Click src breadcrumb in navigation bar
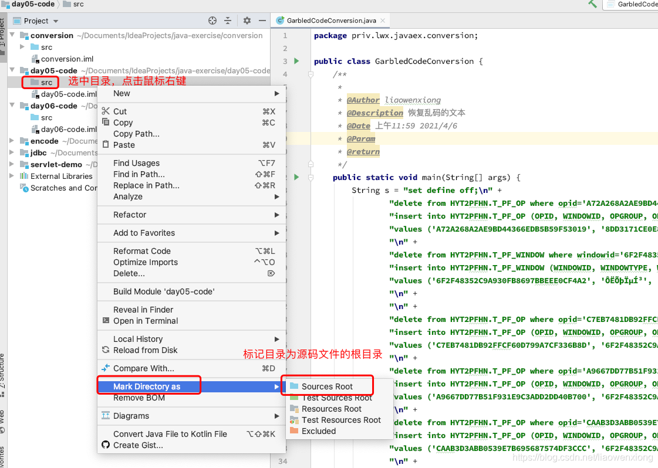This screenshot has height=468, width=658. click(73, 4)
